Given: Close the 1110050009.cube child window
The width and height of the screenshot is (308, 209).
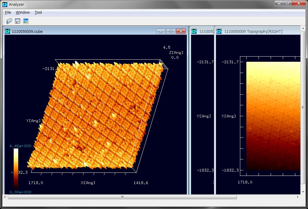Looking at the screenshot, I should tap(181, 31).
